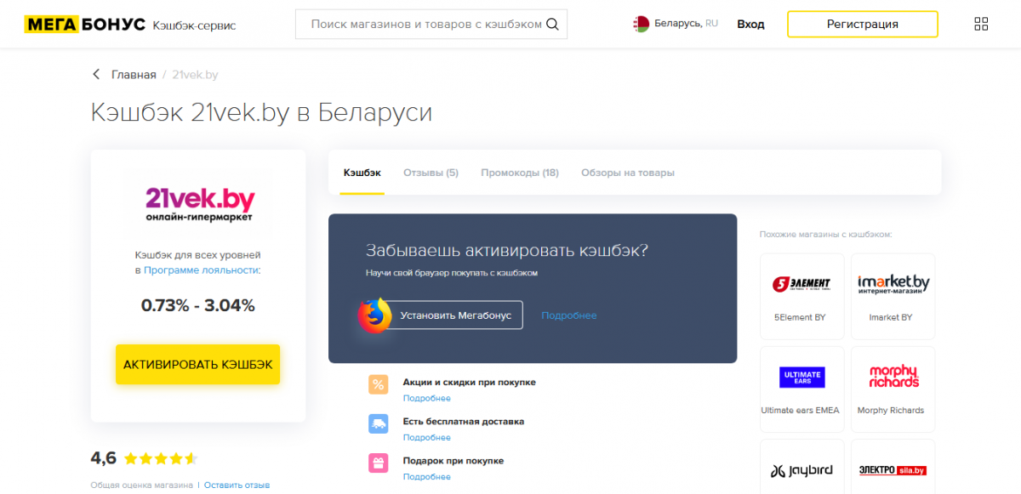Viewport: 1021px width, 494px height.
Task: Click the Оставить отзыв link
Action: [237, 485]
